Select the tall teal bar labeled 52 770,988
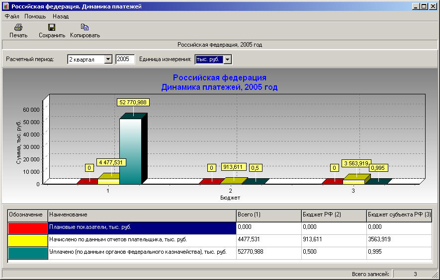Image resolution: width=440 pixels, height=280 pixels. pyautogui.click(x=130, y=151)
